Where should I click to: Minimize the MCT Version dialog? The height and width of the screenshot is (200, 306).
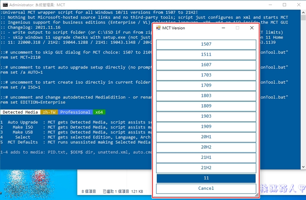tap(223, 28)
